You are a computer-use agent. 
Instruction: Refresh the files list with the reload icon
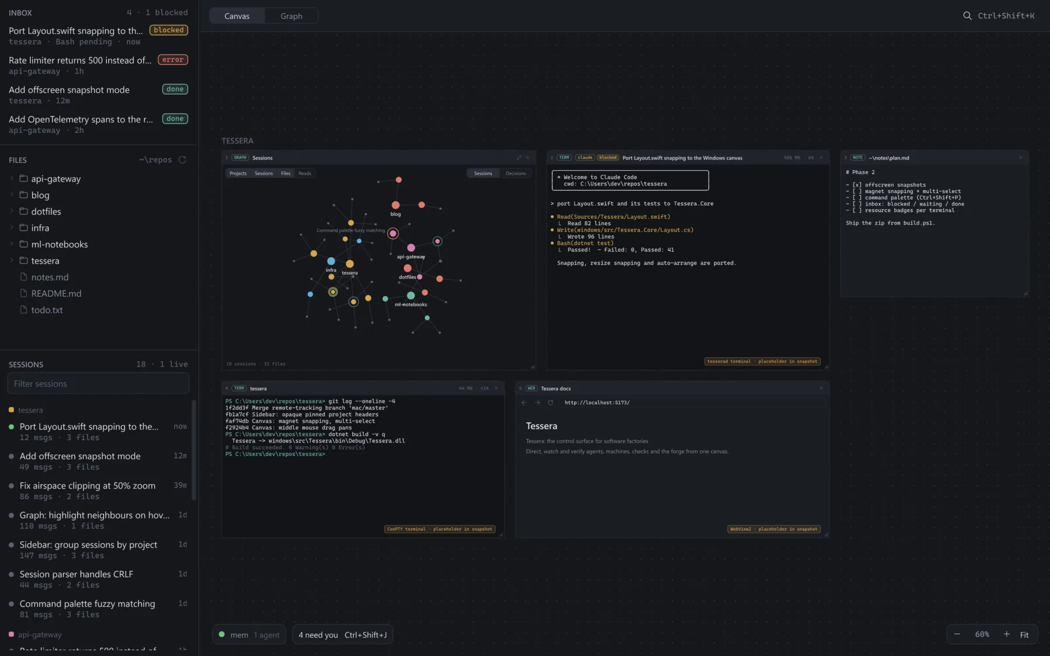coord(182,160)
